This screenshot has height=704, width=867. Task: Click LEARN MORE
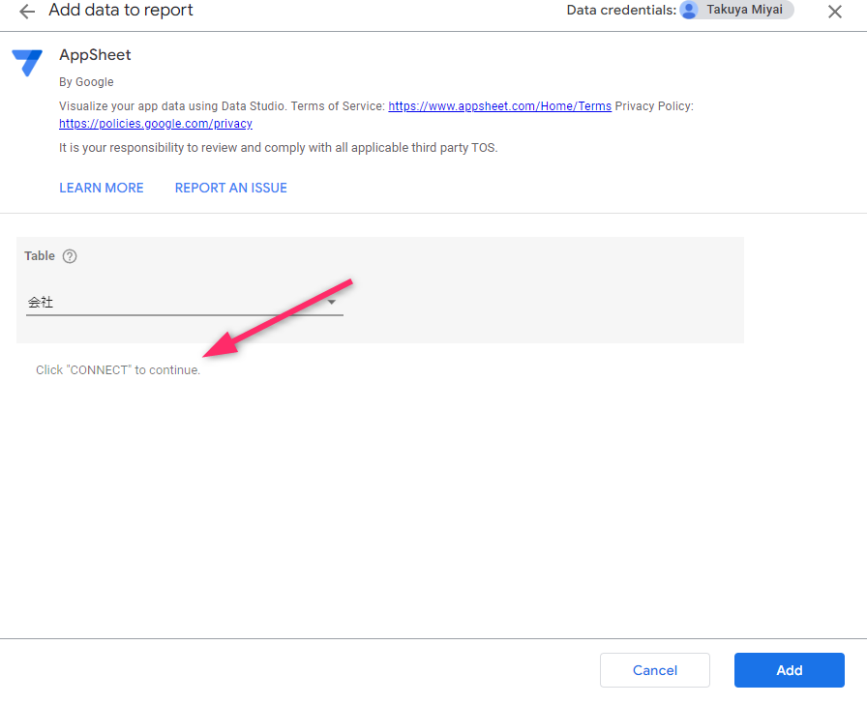pos(102,188)
